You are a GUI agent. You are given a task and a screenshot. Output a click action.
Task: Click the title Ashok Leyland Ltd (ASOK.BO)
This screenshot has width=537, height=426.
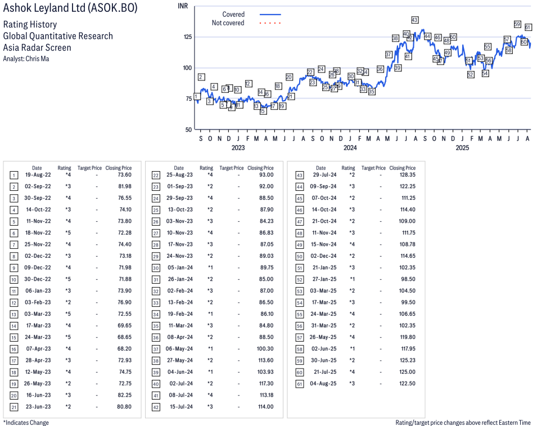(x=70, y=8)
